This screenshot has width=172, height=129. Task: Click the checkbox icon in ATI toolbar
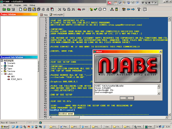click(143, 3)
